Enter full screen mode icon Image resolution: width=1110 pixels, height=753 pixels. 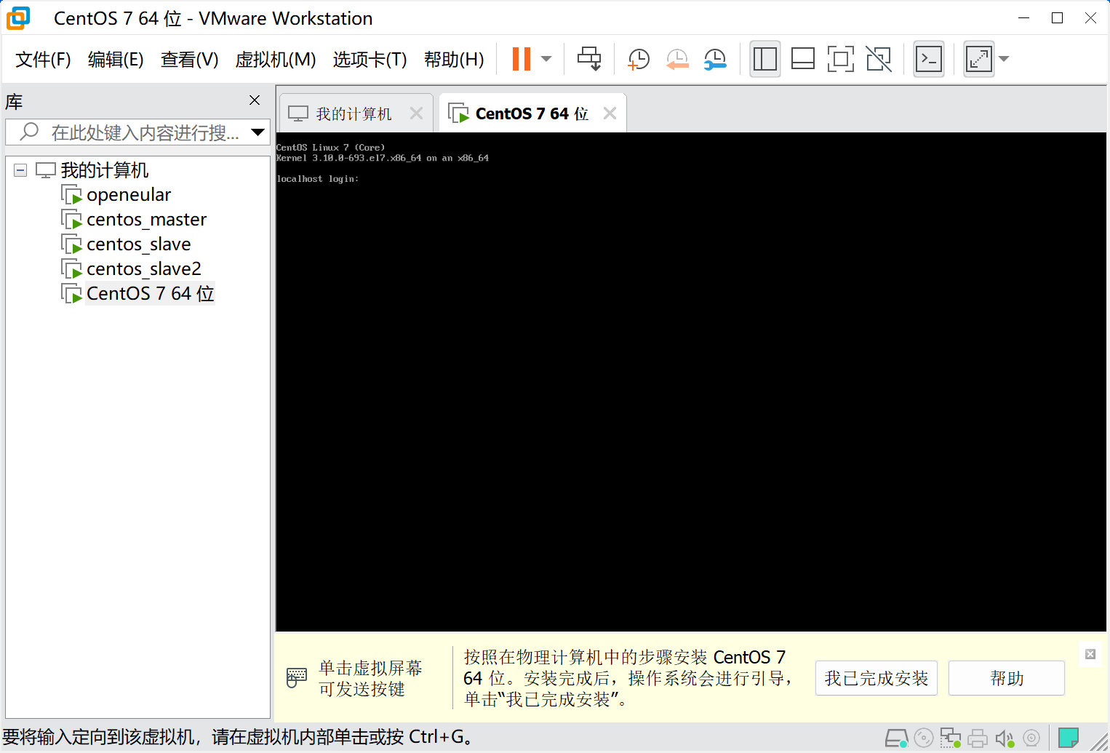841,59
